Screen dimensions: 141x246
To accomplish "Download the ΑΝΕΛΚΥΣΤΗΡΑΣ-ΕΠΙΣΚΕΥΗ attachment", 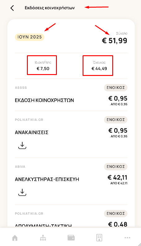I will (x=22, y=192).
